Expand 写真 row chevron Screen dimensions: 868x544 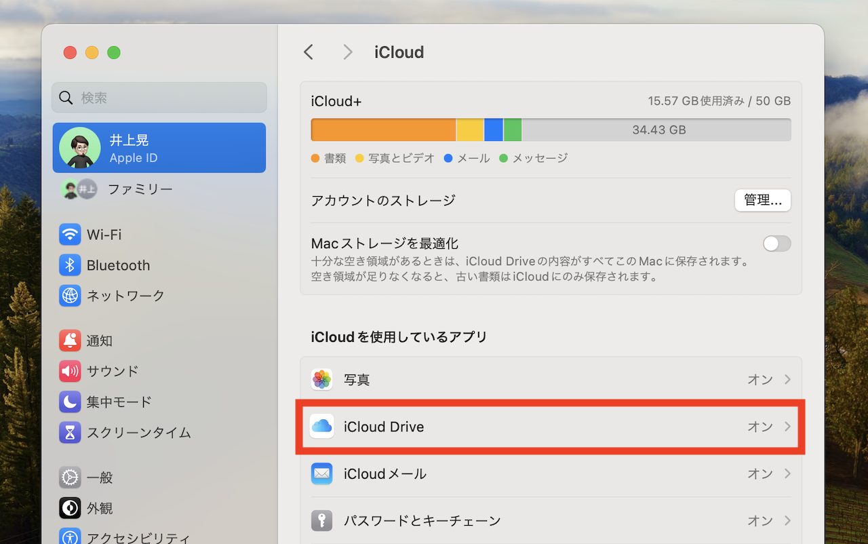(x=787, y=380)
